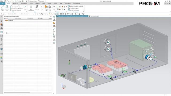Click Switch Window in quick access bar
Image resolution: width=171 pixels, height=96 pixels.
point(33,1)
